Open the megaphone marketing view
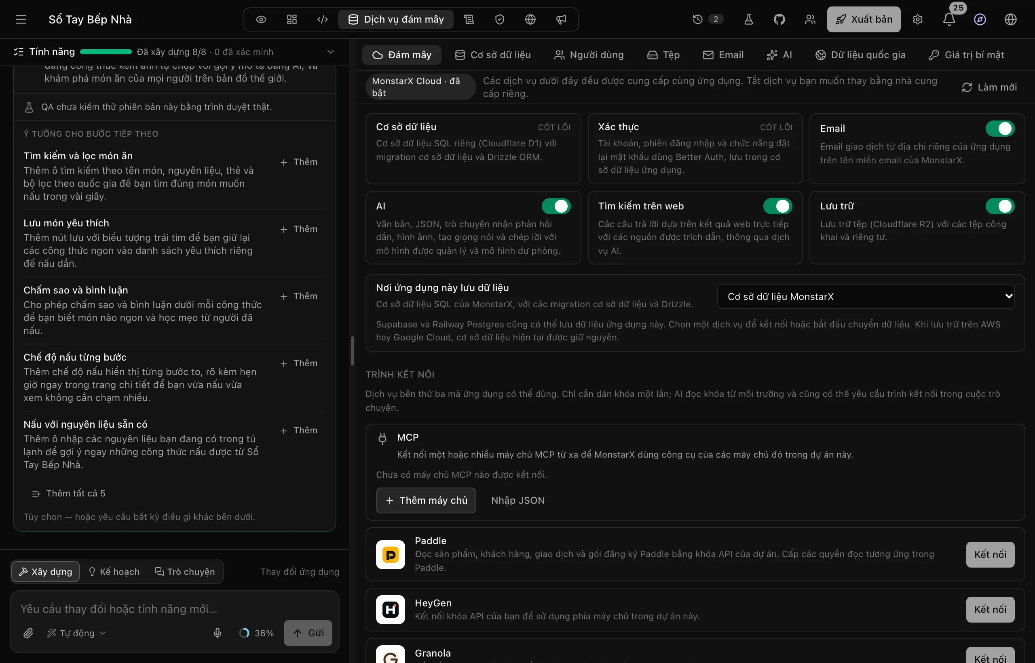The width and height of the screenshot is (1035, 663). (x=561, y=19)
